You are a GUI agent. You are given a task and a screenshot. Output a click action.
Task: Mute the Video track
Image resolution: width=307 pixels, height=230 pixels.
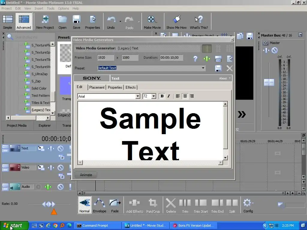(61, 168)
